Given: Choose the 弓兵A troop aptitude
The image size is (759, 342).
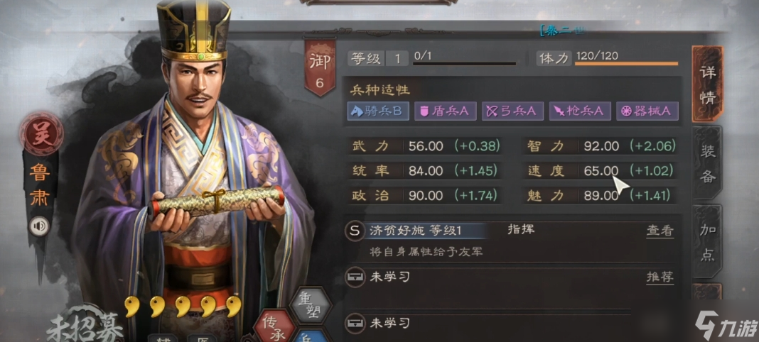Looking at the screenshot, I should pyautogui.click(x=512, y=111).
